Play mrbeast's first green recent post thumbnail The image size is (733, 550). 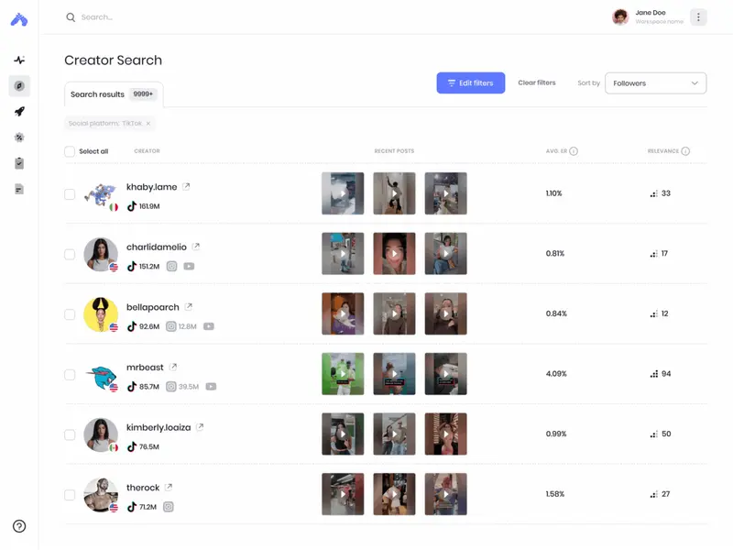[x=343, y=374]
